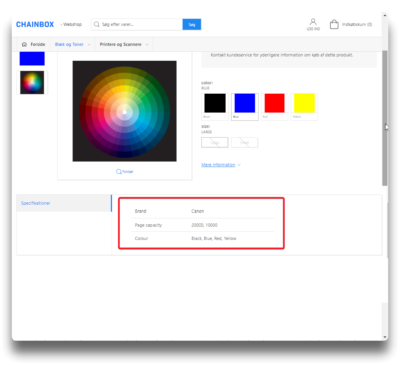
Task: Expand the Mere information section
Action: pos(221,165)
